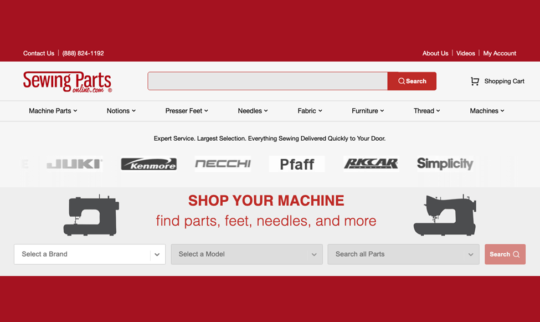Pick the Necchi brand logo

[223, 164]
